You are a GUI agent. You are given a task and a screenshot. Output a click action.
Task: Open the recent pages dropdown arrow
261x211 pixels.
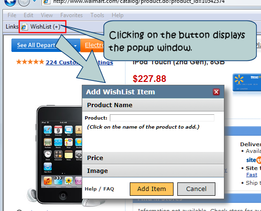pyautogui.click(x=34, y=1)
